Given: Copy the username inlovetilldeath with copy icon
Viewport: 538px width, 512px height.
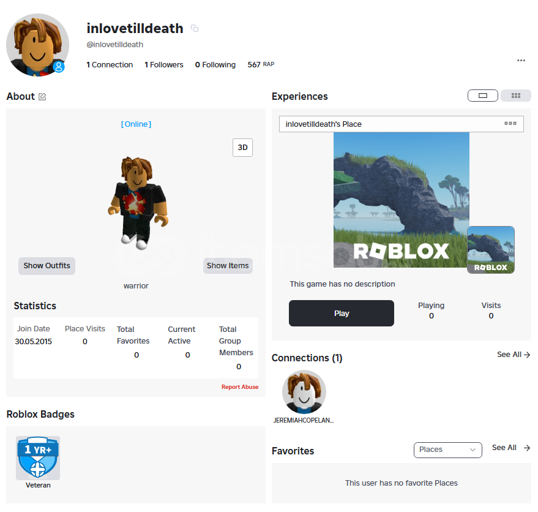Looking at the screenshot, I should point(195,28).
